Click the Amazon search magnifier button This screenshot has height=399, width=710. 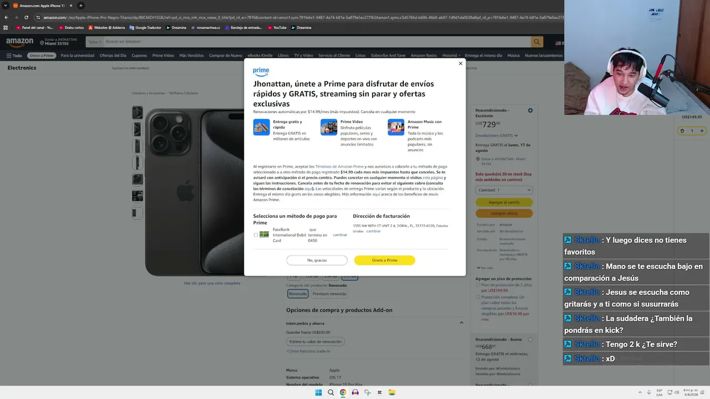click(x=536, y=42)
